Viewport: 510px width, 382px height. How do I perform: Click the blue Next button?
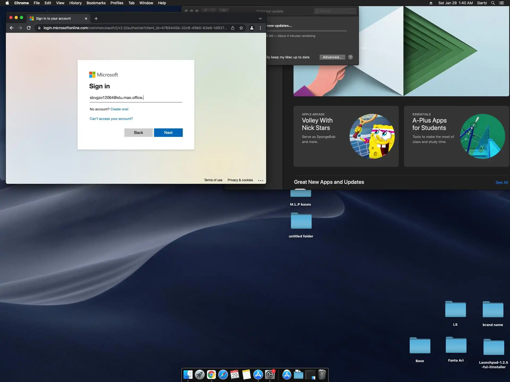168,133
